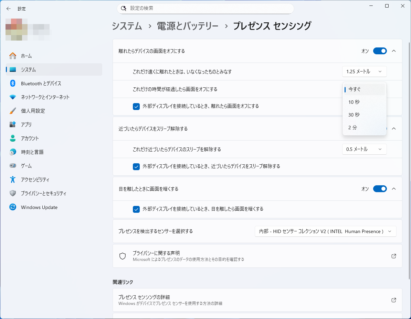Click the back arrow at top left
Screen dimensions: 411x319
pos(8,9)
